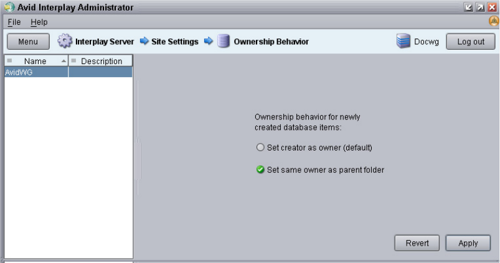Click the Name column grip icon
The image size is (500, 263).
point(9,60)
